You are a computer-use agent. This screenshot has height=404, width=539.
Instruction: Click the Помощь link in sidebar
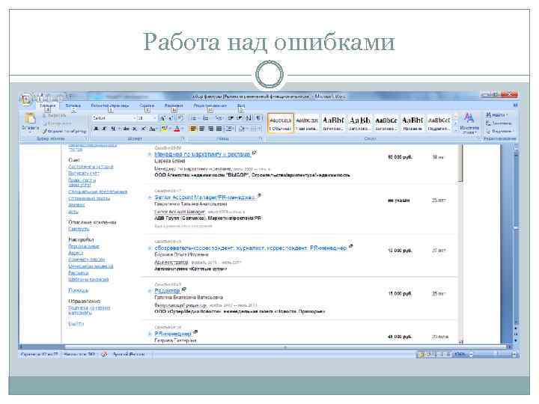[79, 290]
